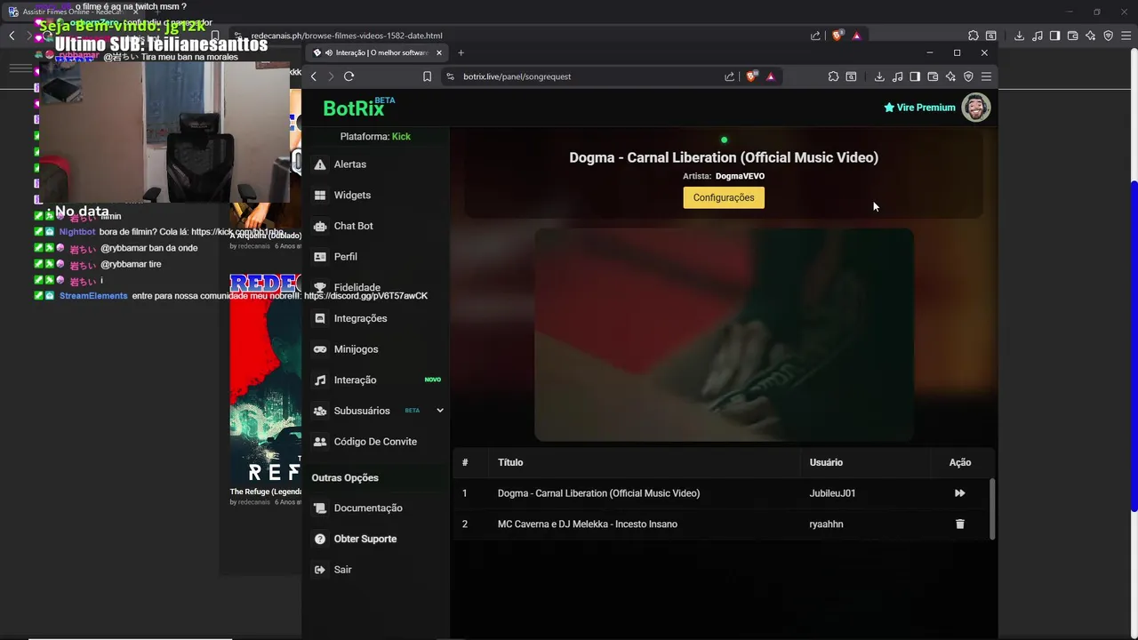Click the Chat Bot robot icon
Screen dimensions: 1138x640
(320, 226)
